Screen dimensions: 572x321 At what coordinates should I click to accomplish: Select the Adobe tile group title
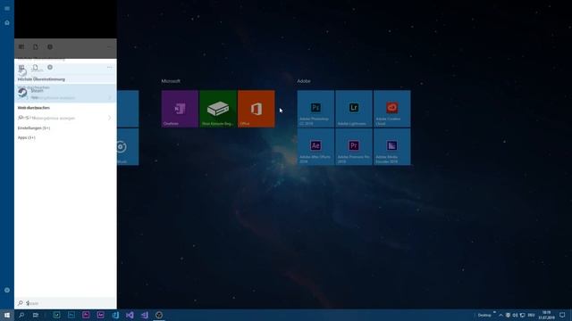tap(304, 81)
